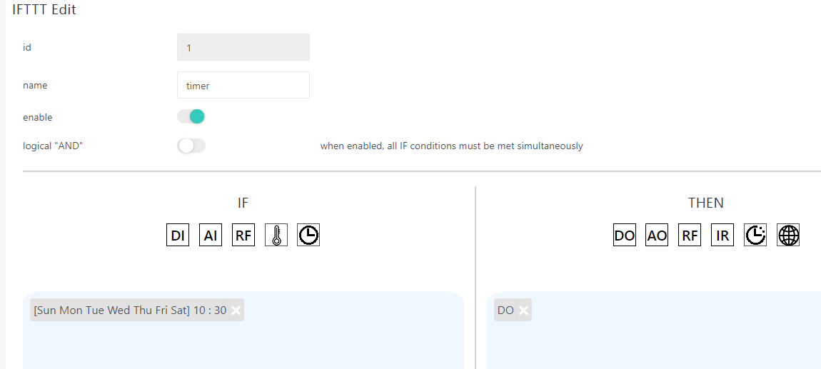Select the RF trigger icon under IF
Viewport: 821px width, 369px height.
pos(243,236)
